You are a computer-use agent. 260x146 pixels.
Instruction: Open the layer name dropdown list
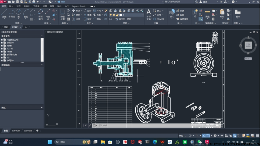pyautogui.click(x=142, y=15)
